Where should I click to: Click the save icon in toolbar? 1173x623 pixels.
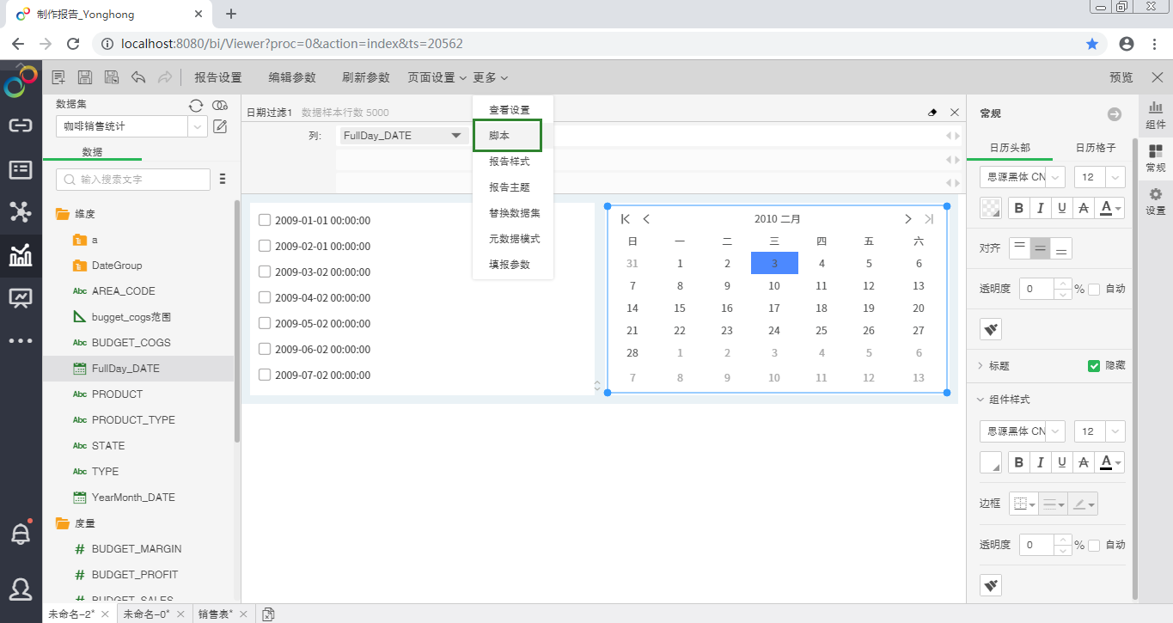pos(85,77)
